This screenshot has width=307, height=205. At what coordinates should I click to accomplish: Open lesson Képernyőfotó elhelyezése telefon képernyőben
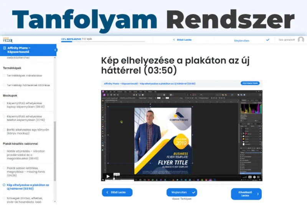point(25,118)
